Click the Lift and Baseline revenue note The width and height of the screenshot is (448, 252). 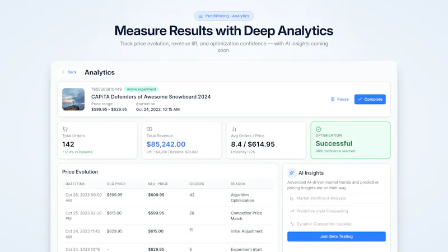pos(172,152)
